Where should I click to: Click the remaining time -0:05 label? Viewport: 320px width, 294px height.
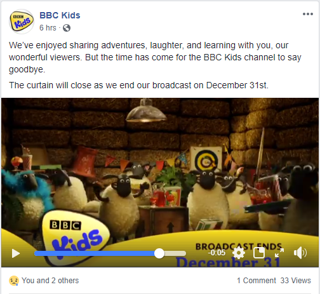tap(217, 253)
